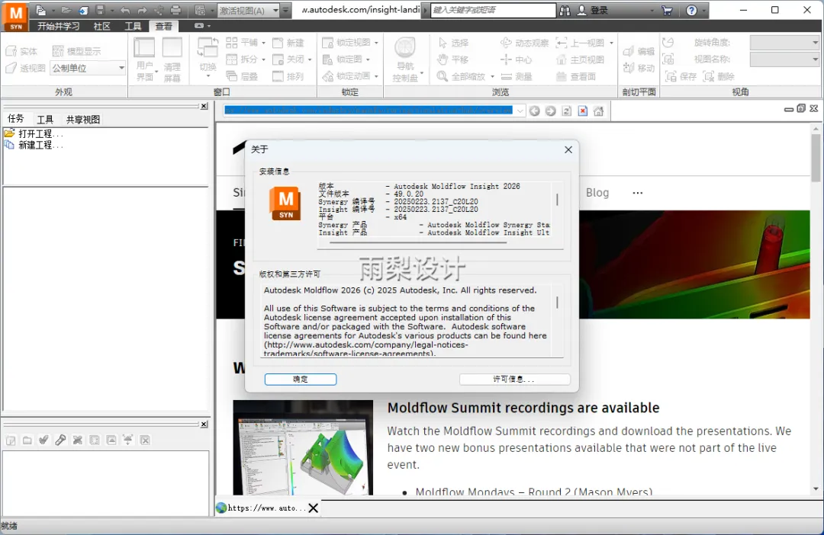This screenshot has height=535, width=824.
Task: Open the 旋转角度 rotation angle combo box
Action: tap(784, 43)
